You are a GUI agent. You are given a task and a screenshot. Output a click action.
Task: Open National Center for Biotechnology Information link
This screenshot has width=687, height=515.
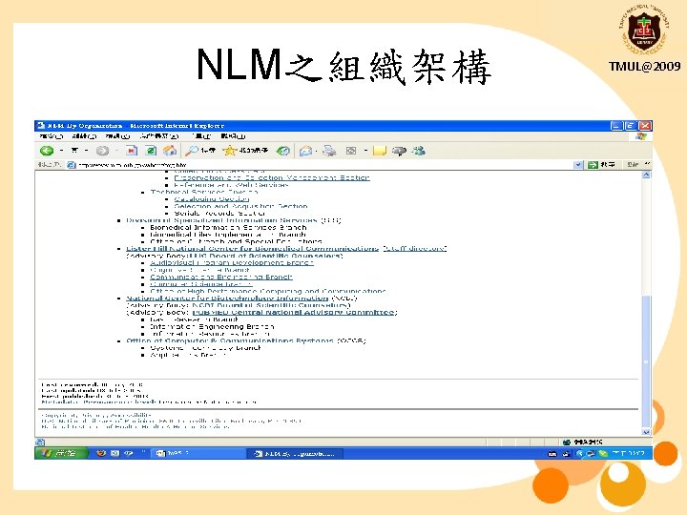(227, 299)
